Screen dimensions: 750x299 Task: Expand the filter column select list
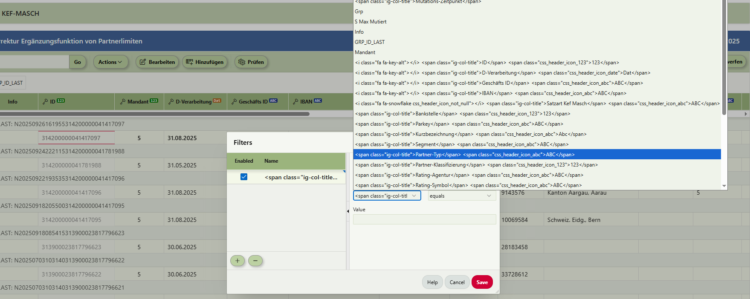(387, 196)
